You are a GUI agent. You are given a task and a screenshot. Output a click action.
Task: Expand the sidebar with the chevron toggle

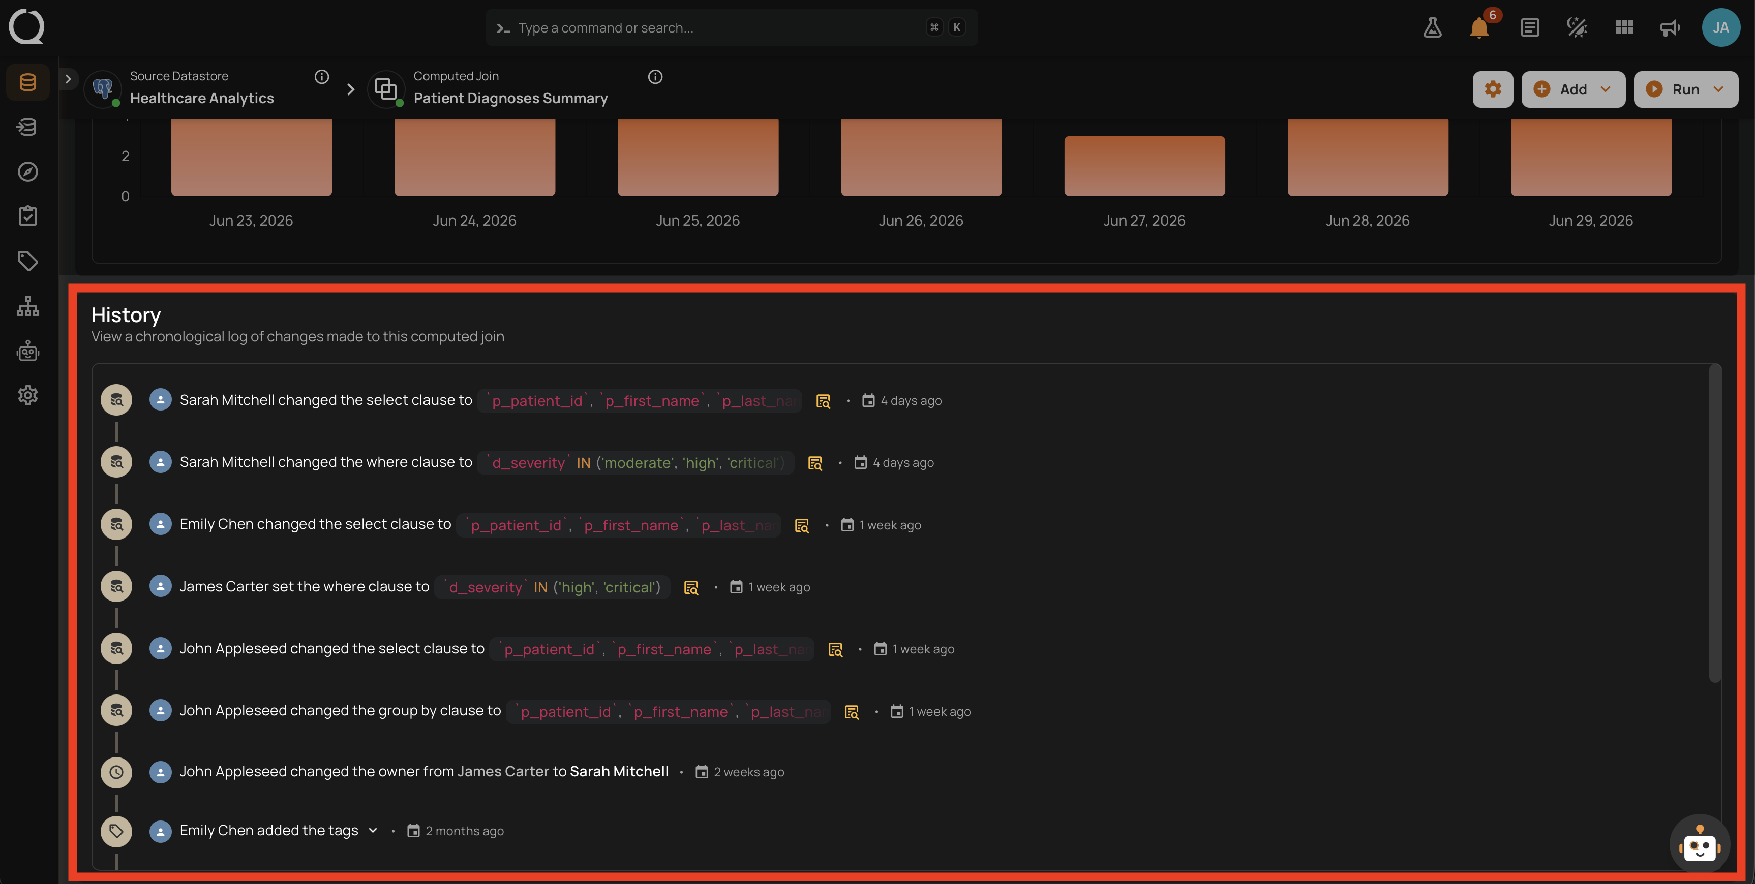[x=68, y=79]
